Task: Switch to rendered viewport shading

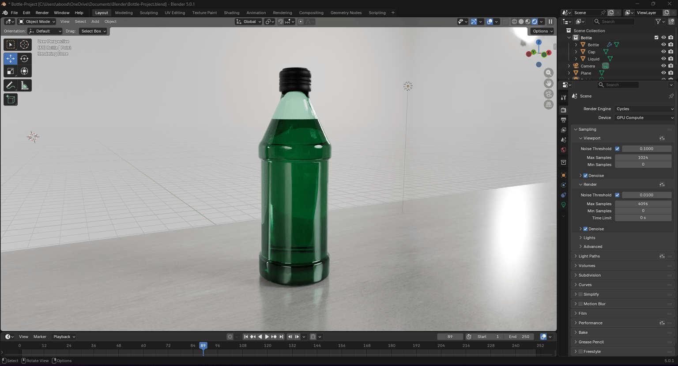Action: 535,22
